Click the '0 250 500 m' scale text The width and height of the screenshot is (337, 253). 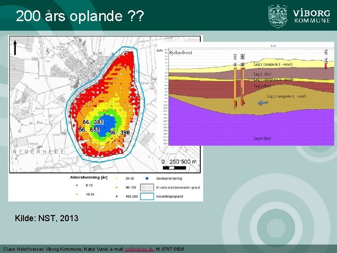point(179,162)
